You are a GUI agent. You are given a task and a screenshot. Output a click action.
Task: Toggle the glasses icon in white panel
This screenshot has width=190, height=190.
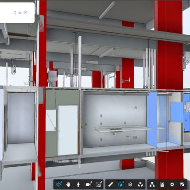(25, 12)
